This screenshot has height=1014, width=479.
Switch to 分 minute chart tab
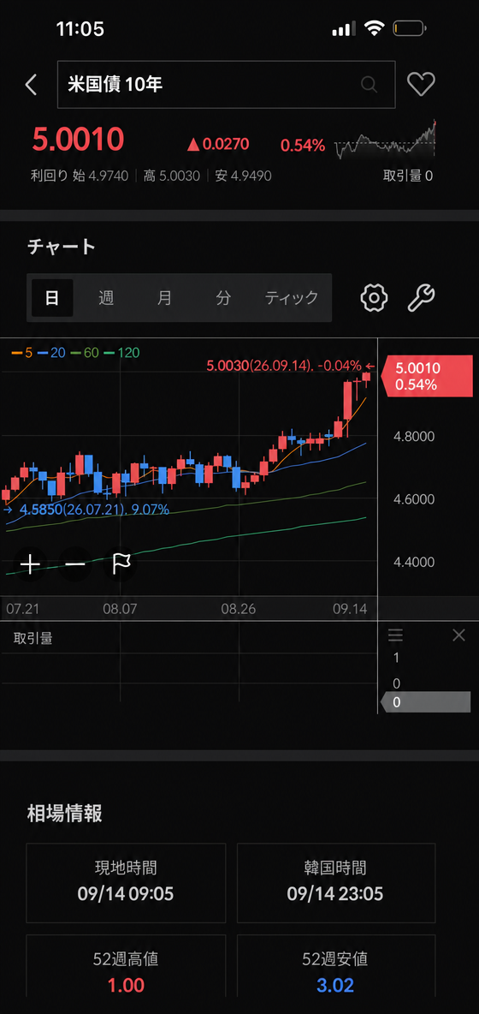point(223,297)
